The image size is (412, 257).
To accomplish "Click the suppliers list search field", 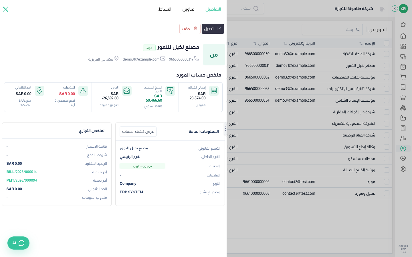I will pos(332,29).
